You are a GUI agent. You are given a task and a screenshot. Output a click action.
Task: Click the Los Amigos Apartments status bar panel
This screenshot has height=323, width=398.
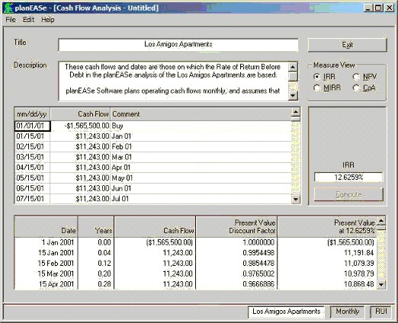pyautogui.click(x=286, y=312)
